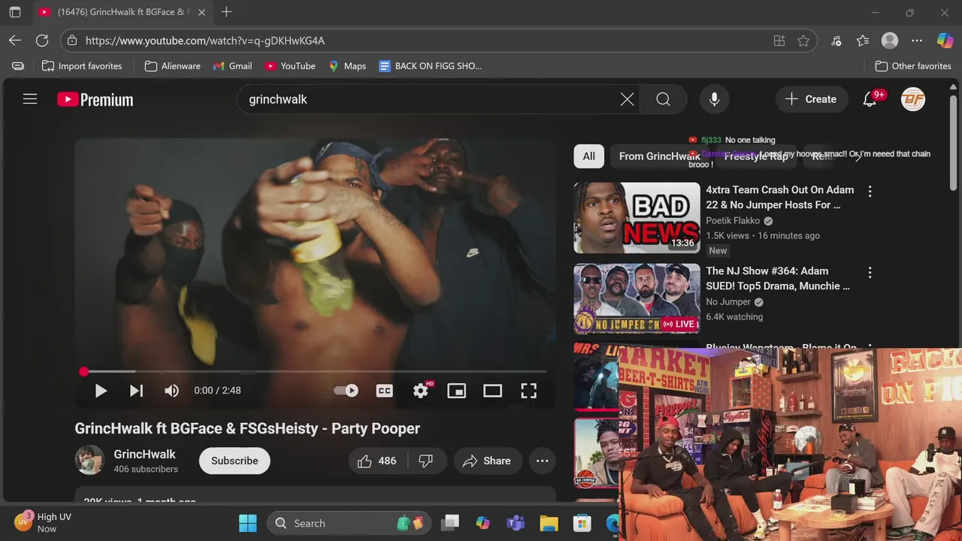The height and width of the screenshot is (541, 962).
Task: Toggle autoplay switch in the player
Action: pos(346,391)
